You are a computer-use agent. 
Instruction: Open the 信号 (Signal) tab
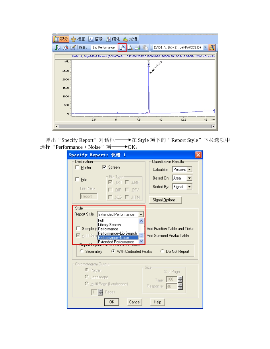click(95, 39)
